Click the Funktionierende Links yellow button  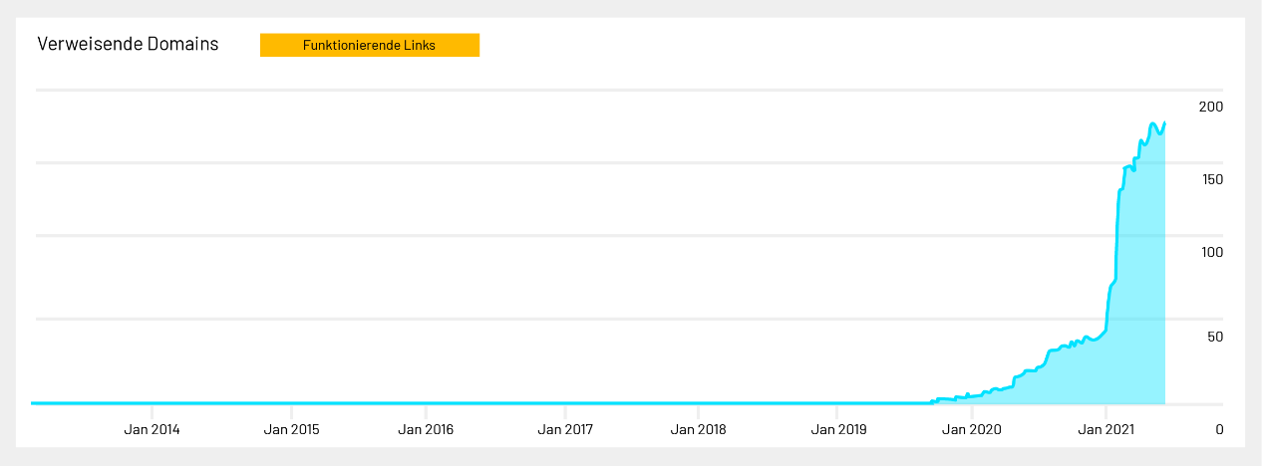point(370,45)
